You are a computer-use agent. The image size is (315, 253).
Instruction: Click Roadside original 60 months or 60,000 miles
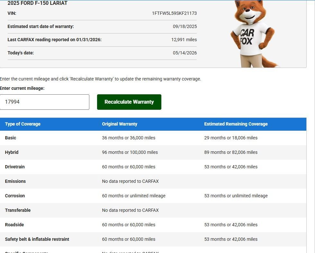pyautogui.click(x=129, y=225)
